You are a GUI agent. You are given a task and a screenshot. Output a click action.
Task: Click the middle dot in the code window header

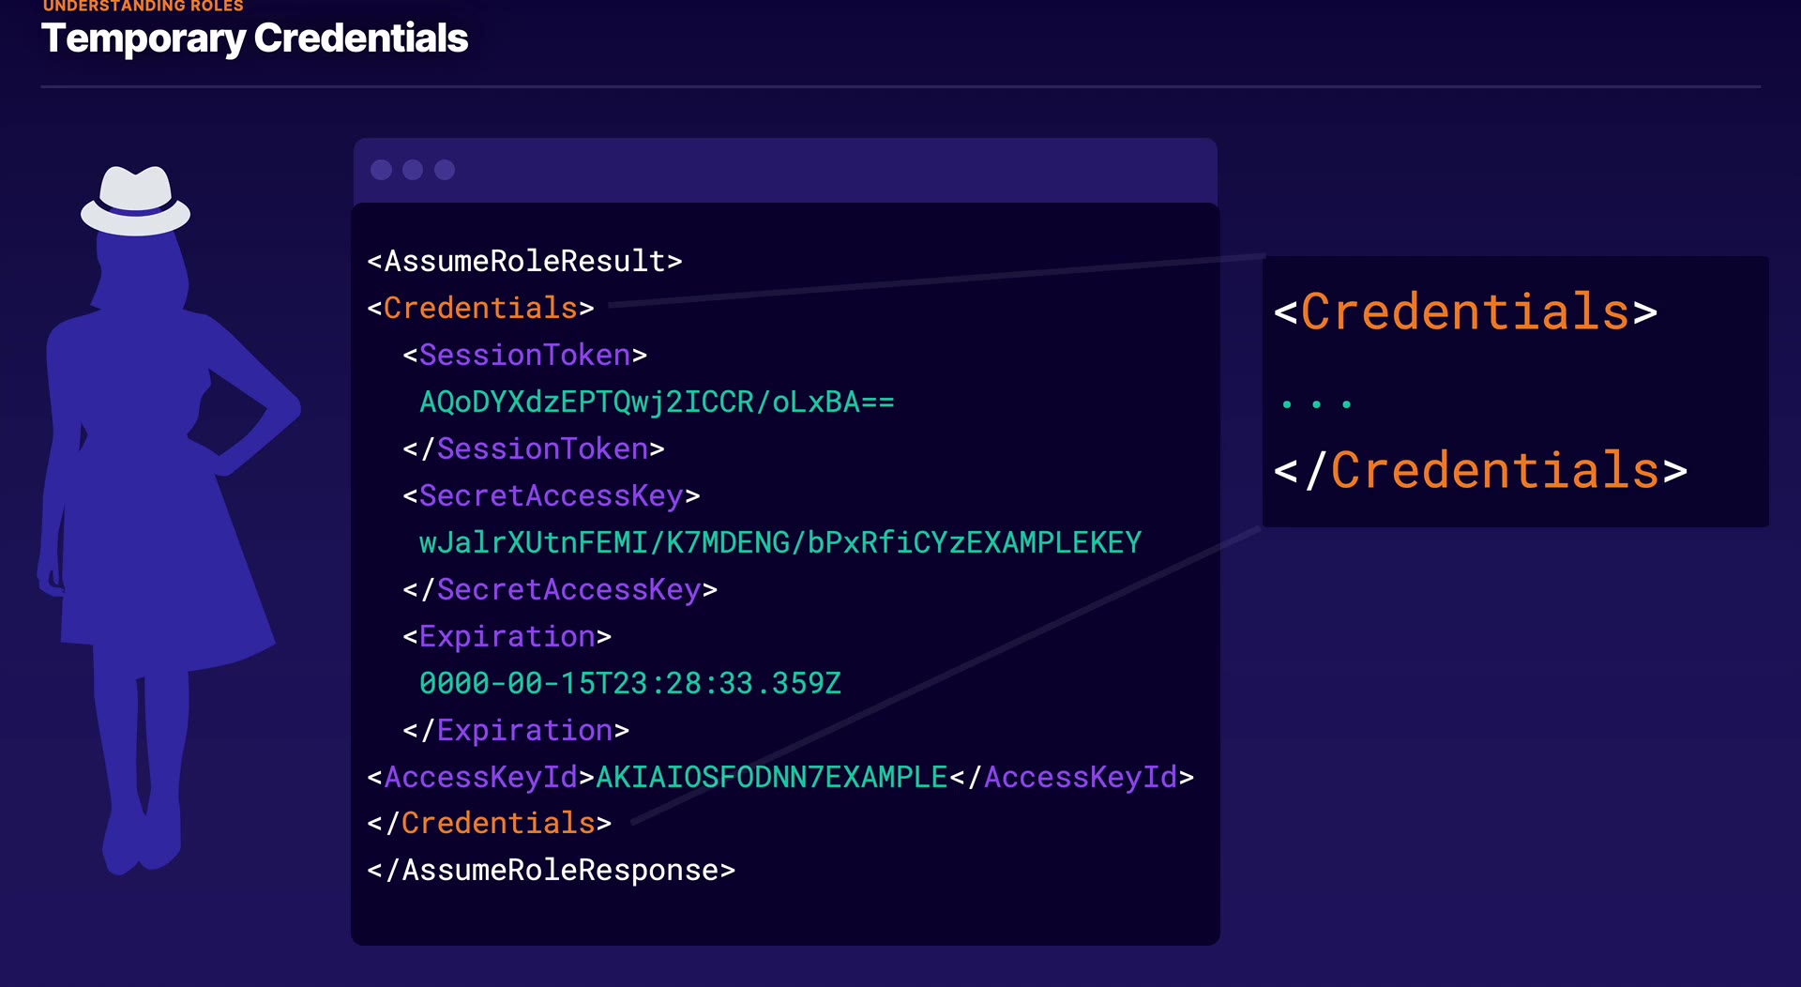413,170
